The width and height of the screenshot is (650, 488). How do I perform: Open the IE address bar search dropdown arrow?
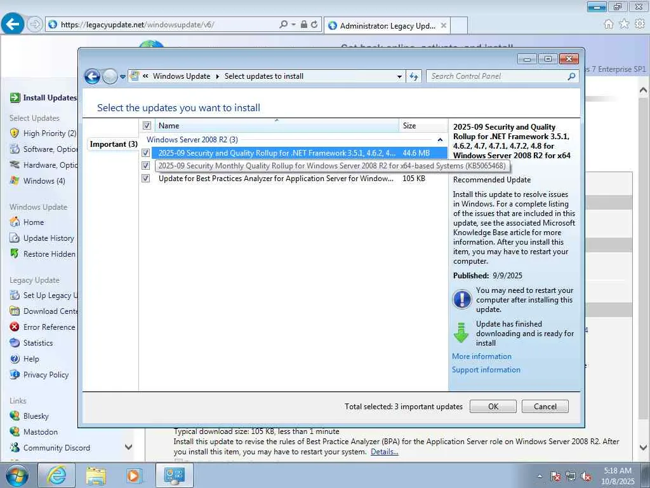click(x=293, y=25)
